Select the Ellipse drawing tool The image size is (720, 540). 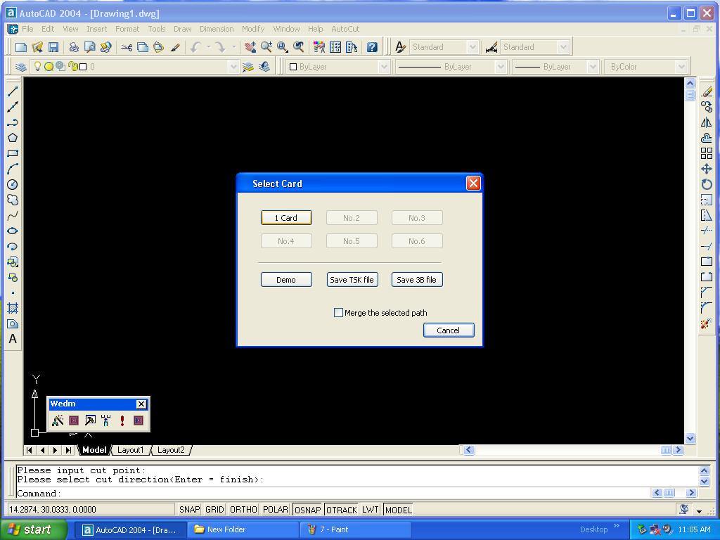pyautogui.click(x=13, y=231)
